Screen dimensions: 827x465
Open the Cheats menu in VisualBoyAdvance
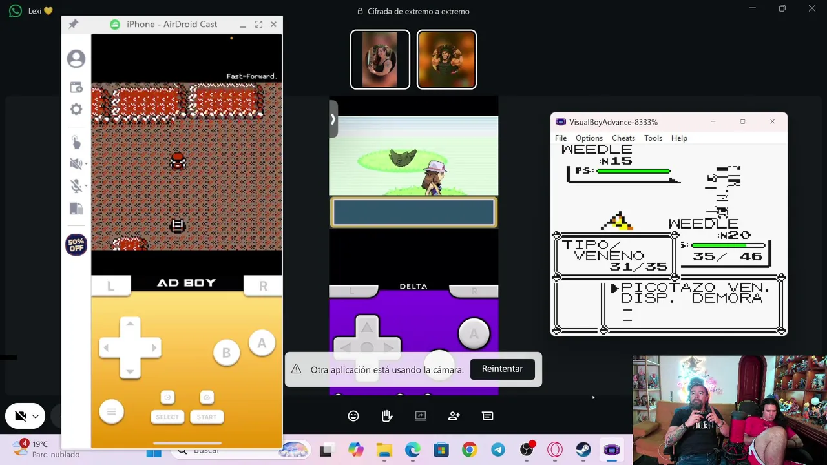pos(623,138)
